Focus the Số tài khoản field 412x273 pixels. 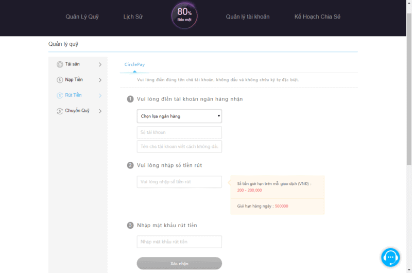tap(179, 132)
